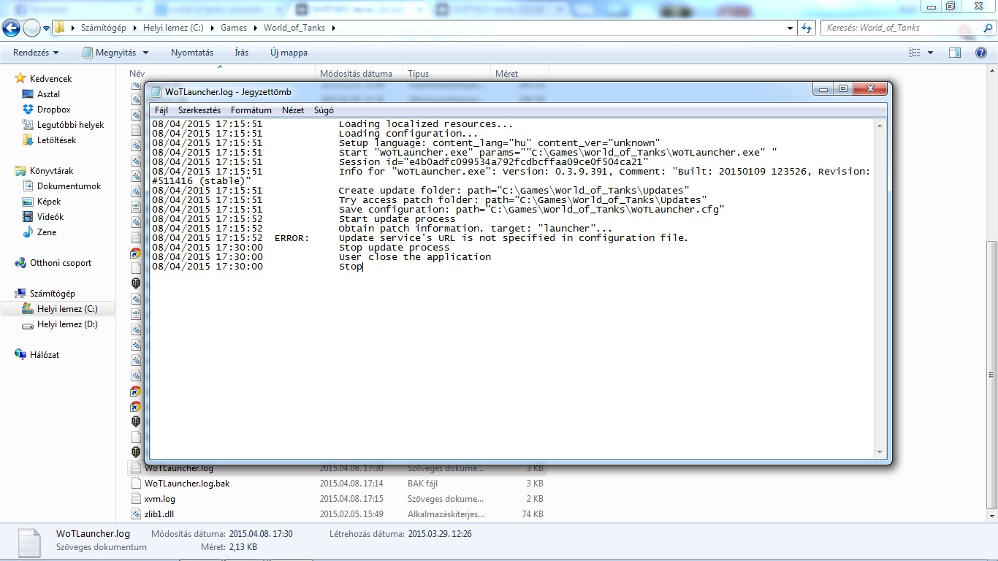Click the Új mappa button
Viewport: 998px width, 561px height.
289,53
